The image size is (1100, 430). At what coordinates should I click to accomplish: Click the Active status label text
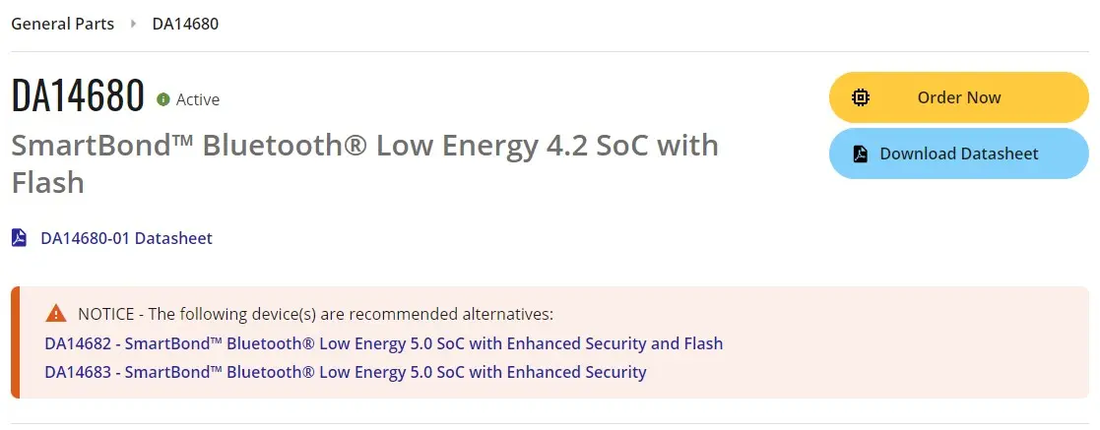pyautogui.click(x=198, y=100)
